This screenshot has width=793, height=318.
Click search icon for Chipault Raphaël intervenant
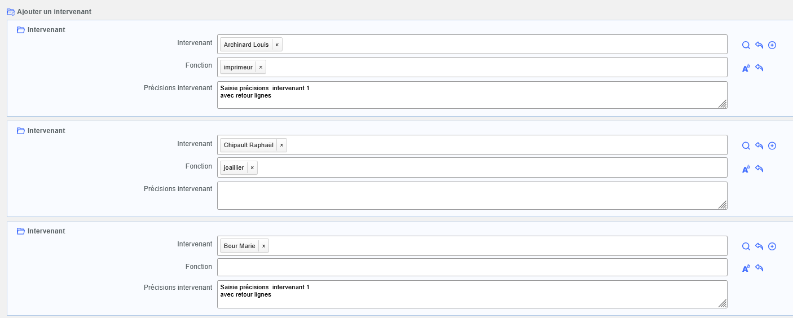(x=746, y=145)
